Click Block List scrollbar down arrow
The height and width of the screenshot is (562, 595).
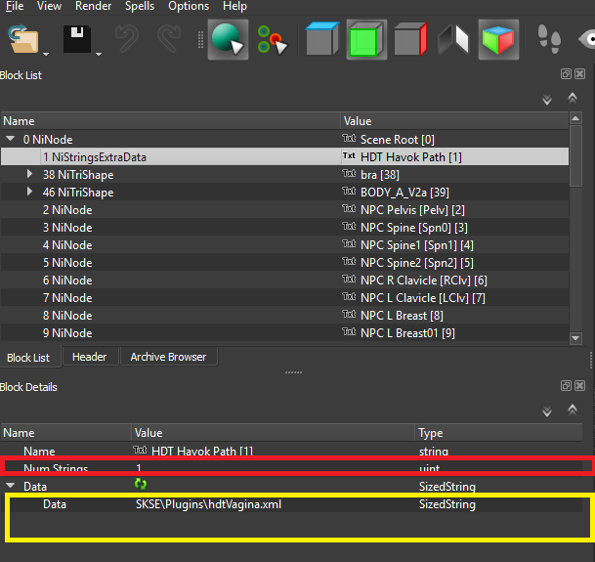coord(575,338)
